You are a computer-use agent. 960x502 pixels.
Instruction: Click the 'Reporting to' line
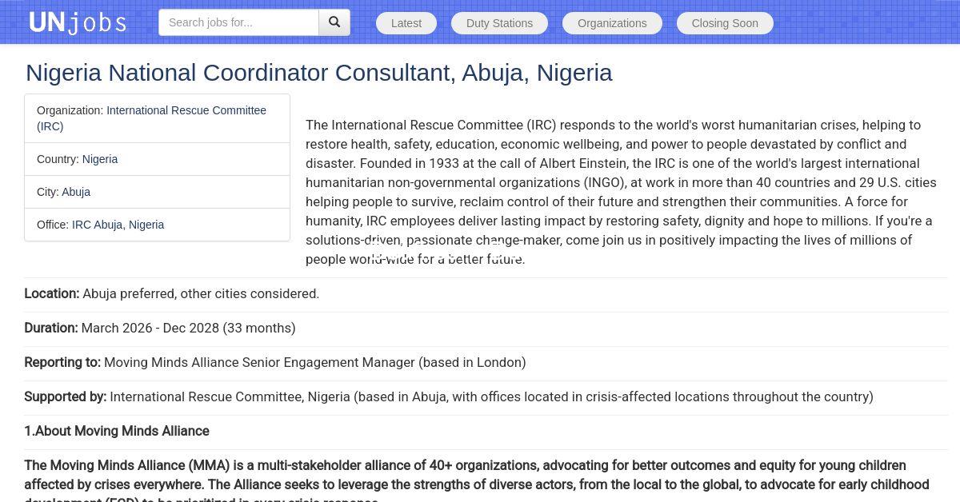click(275, 362)
